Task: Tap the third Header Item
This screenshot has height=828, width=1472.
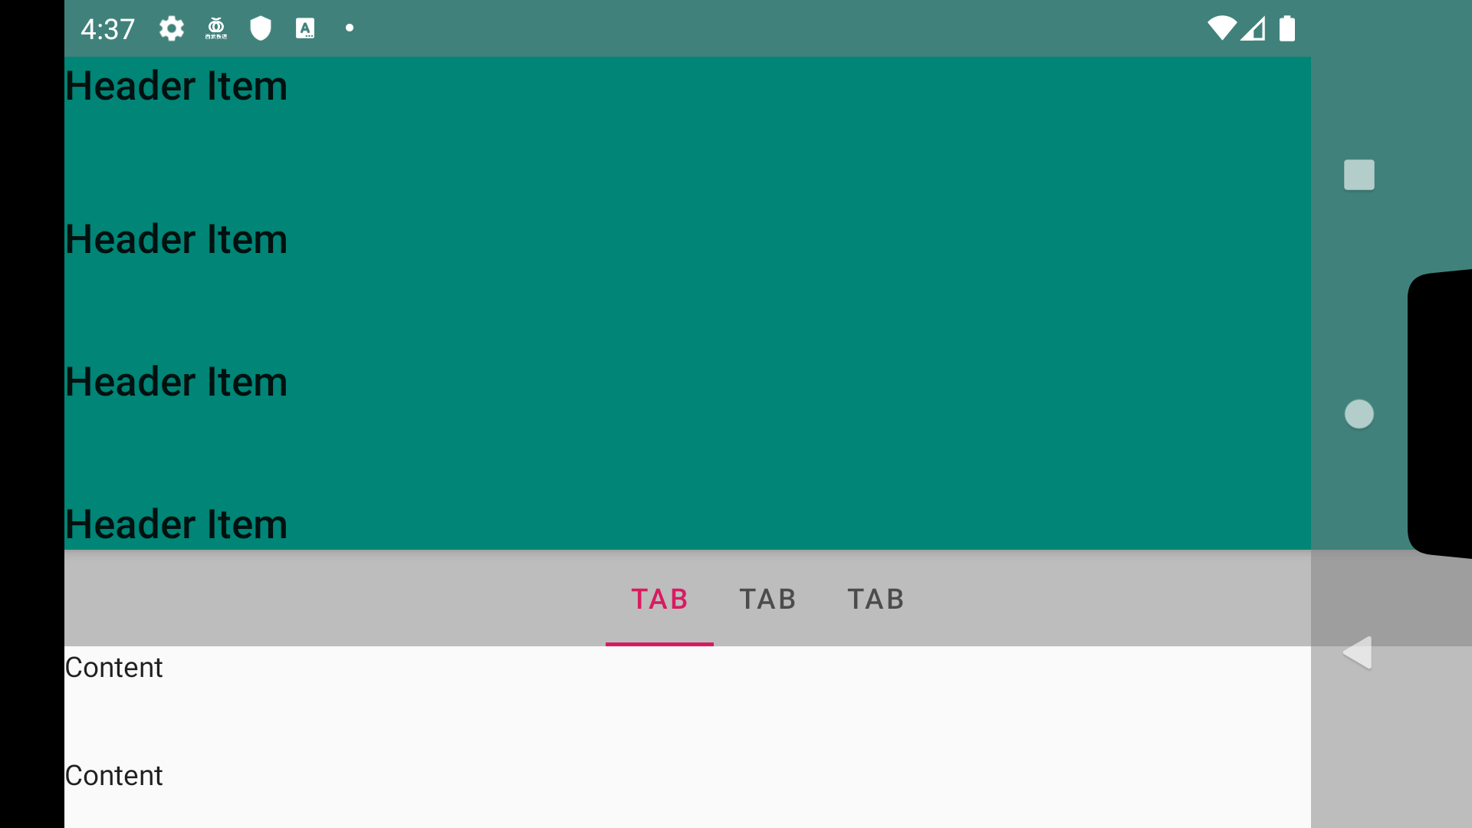Action: point(176,382)
